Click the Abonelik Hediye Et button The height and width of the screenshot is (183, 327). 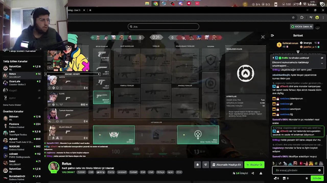[x=227, y=165]
